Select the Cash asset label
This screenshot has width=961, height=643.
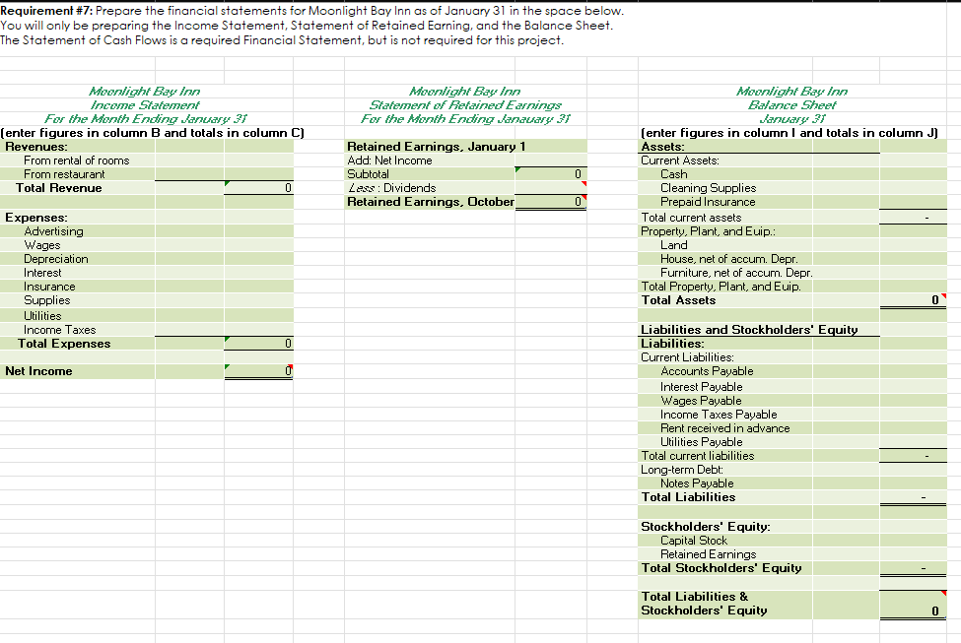pos(673,174)
